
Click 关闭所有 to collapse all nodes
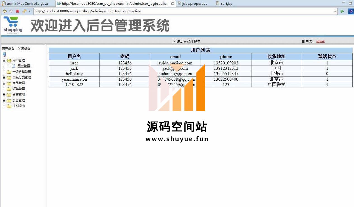coord(24,49)
